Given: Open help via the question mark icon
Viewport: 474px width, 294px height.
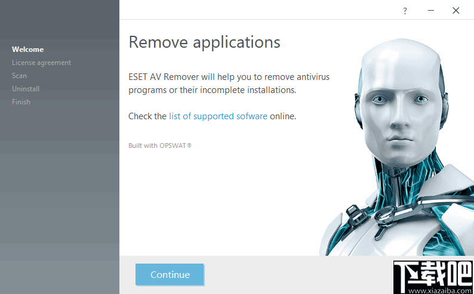Looking at the screenshot, I should click(405, 11).
